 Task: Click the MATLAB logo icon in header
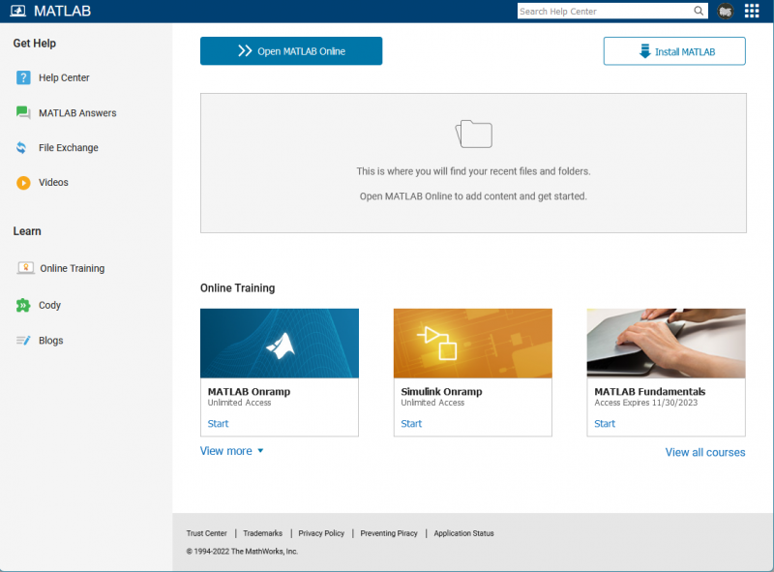[x=17, y=11]
